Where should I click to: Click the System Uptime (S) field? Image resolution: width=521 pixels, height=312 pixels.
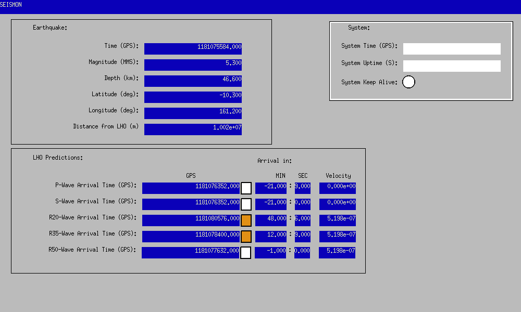pos(452,66)
